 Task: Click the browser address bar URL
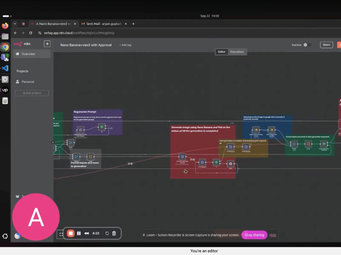(x=79, y=33)
